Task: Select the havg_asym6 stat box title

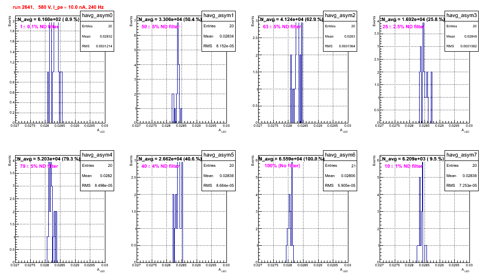Action: 340,155
